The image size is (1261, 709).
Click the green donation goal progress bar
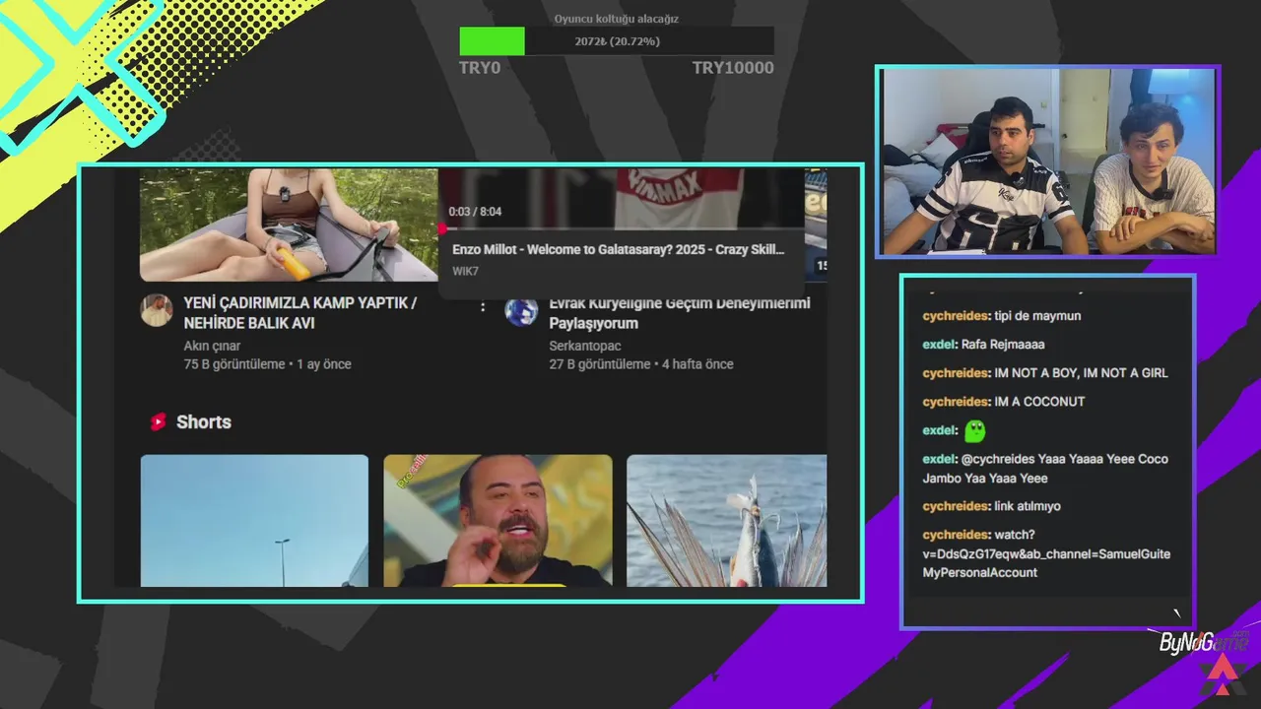point(492,41)
